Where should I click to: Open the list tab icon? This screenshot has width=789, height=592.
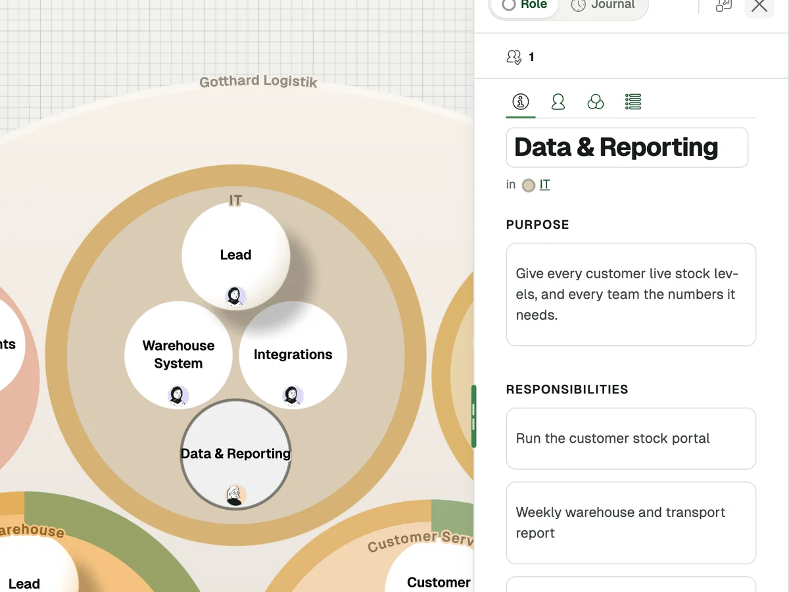tap(633, 102)
